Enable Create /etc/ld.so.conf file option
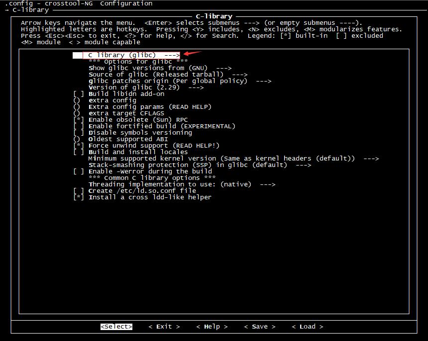 tap(134, 191)
